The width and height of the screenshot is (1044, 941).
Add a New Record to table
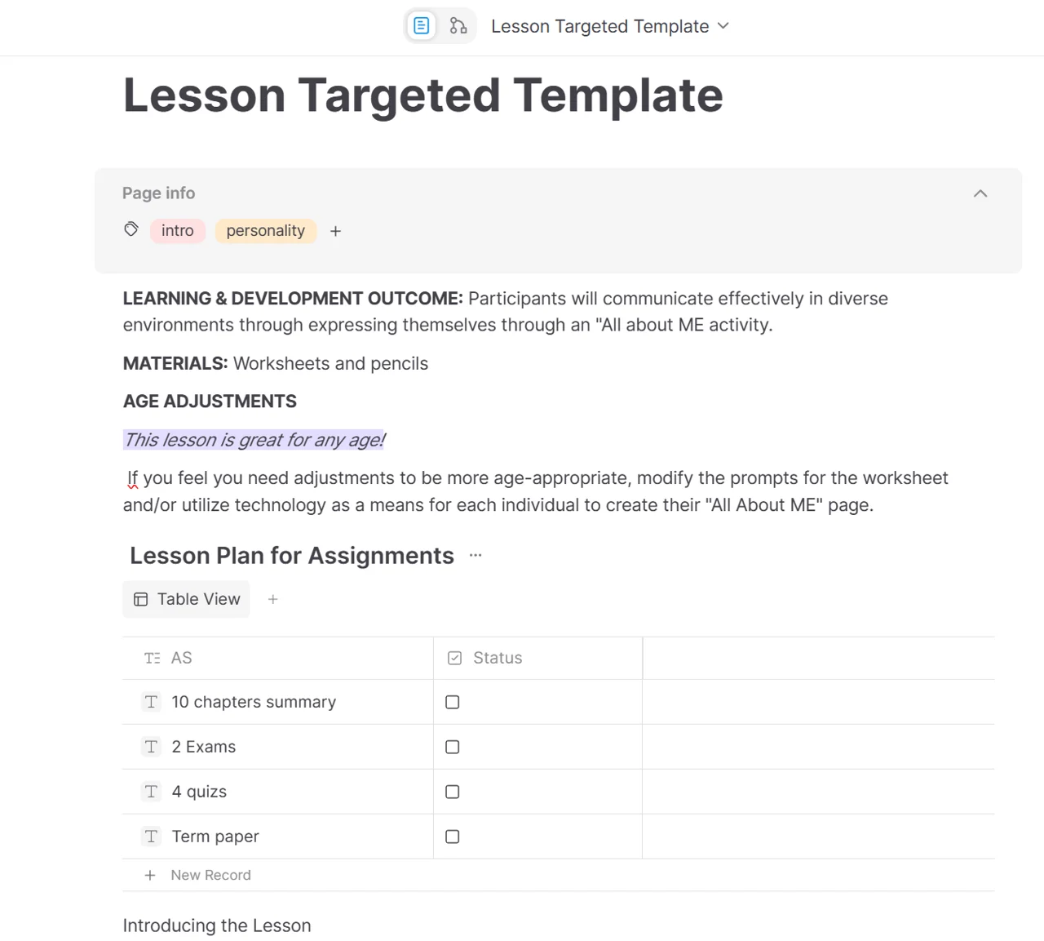click(198, 875)
